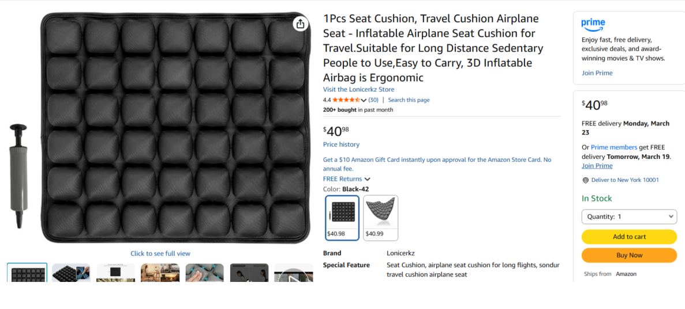Screen dimensions: 685x309
Task: Open the Quantity dropdown
Action: [x=628, y=216]
